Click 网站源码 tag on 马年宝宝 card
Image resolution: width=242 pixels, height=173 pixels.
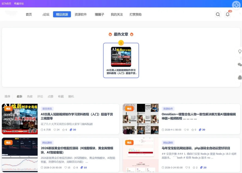point(168,143)
